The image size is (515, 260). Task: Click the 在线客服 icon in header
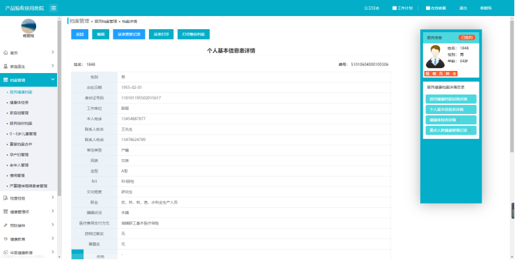coord(428,8)
